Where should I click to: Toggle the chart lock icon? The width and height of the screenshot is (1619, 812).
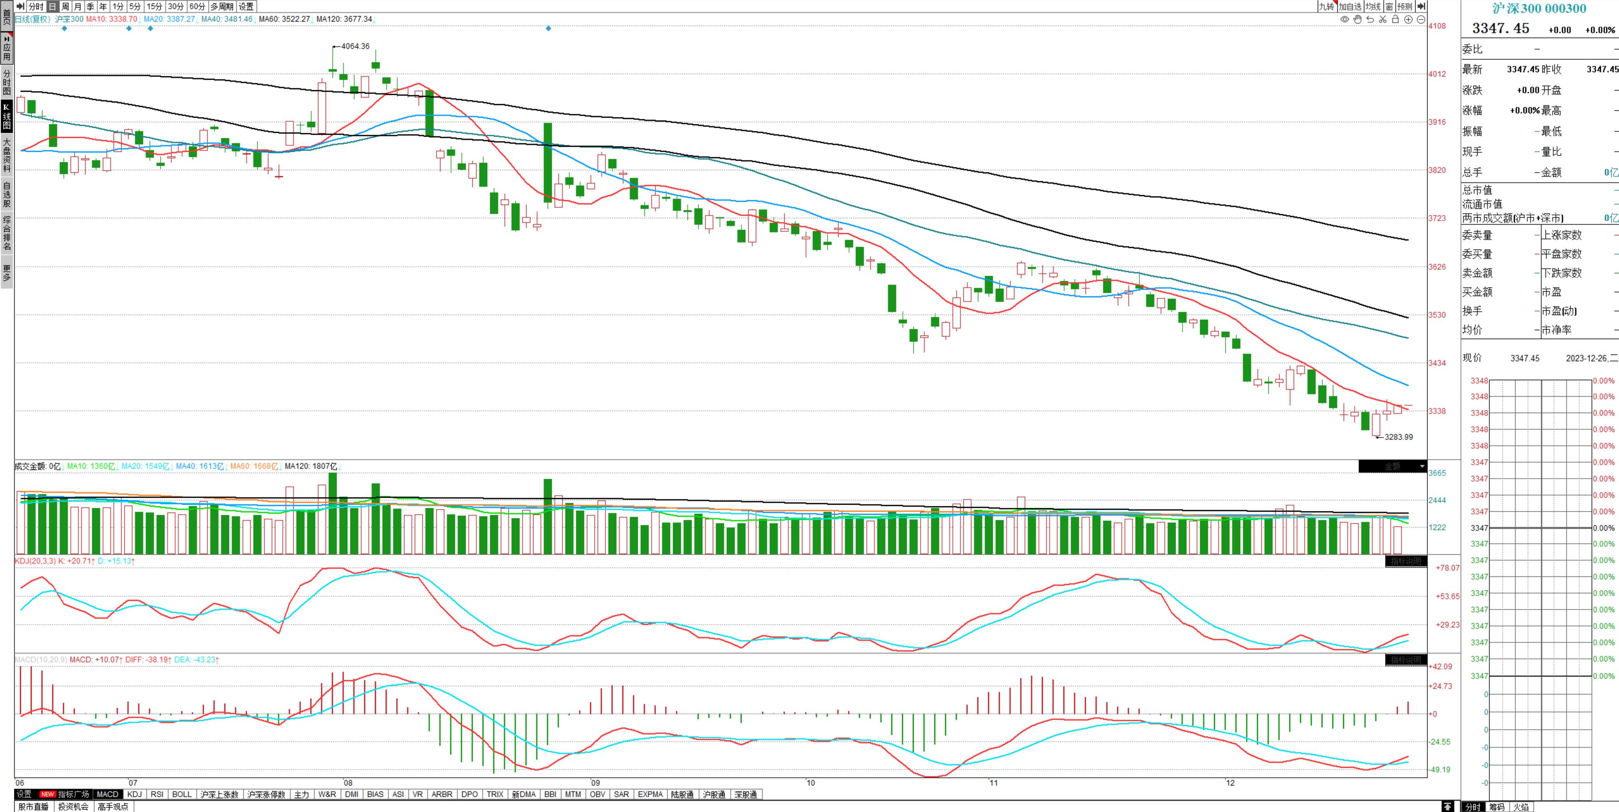pyautogui.click(x=1395, y=19)
